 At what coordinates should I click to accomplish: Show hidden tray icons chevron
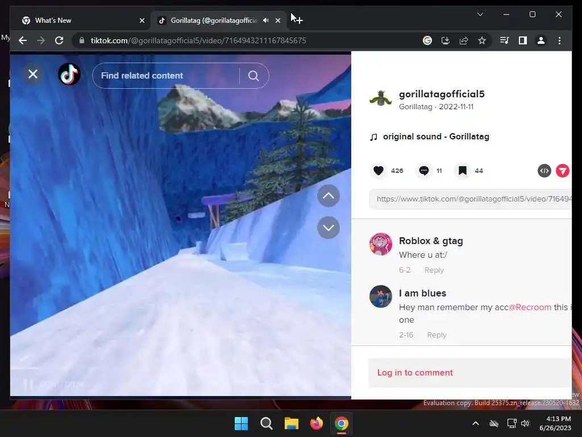(476, 423)
